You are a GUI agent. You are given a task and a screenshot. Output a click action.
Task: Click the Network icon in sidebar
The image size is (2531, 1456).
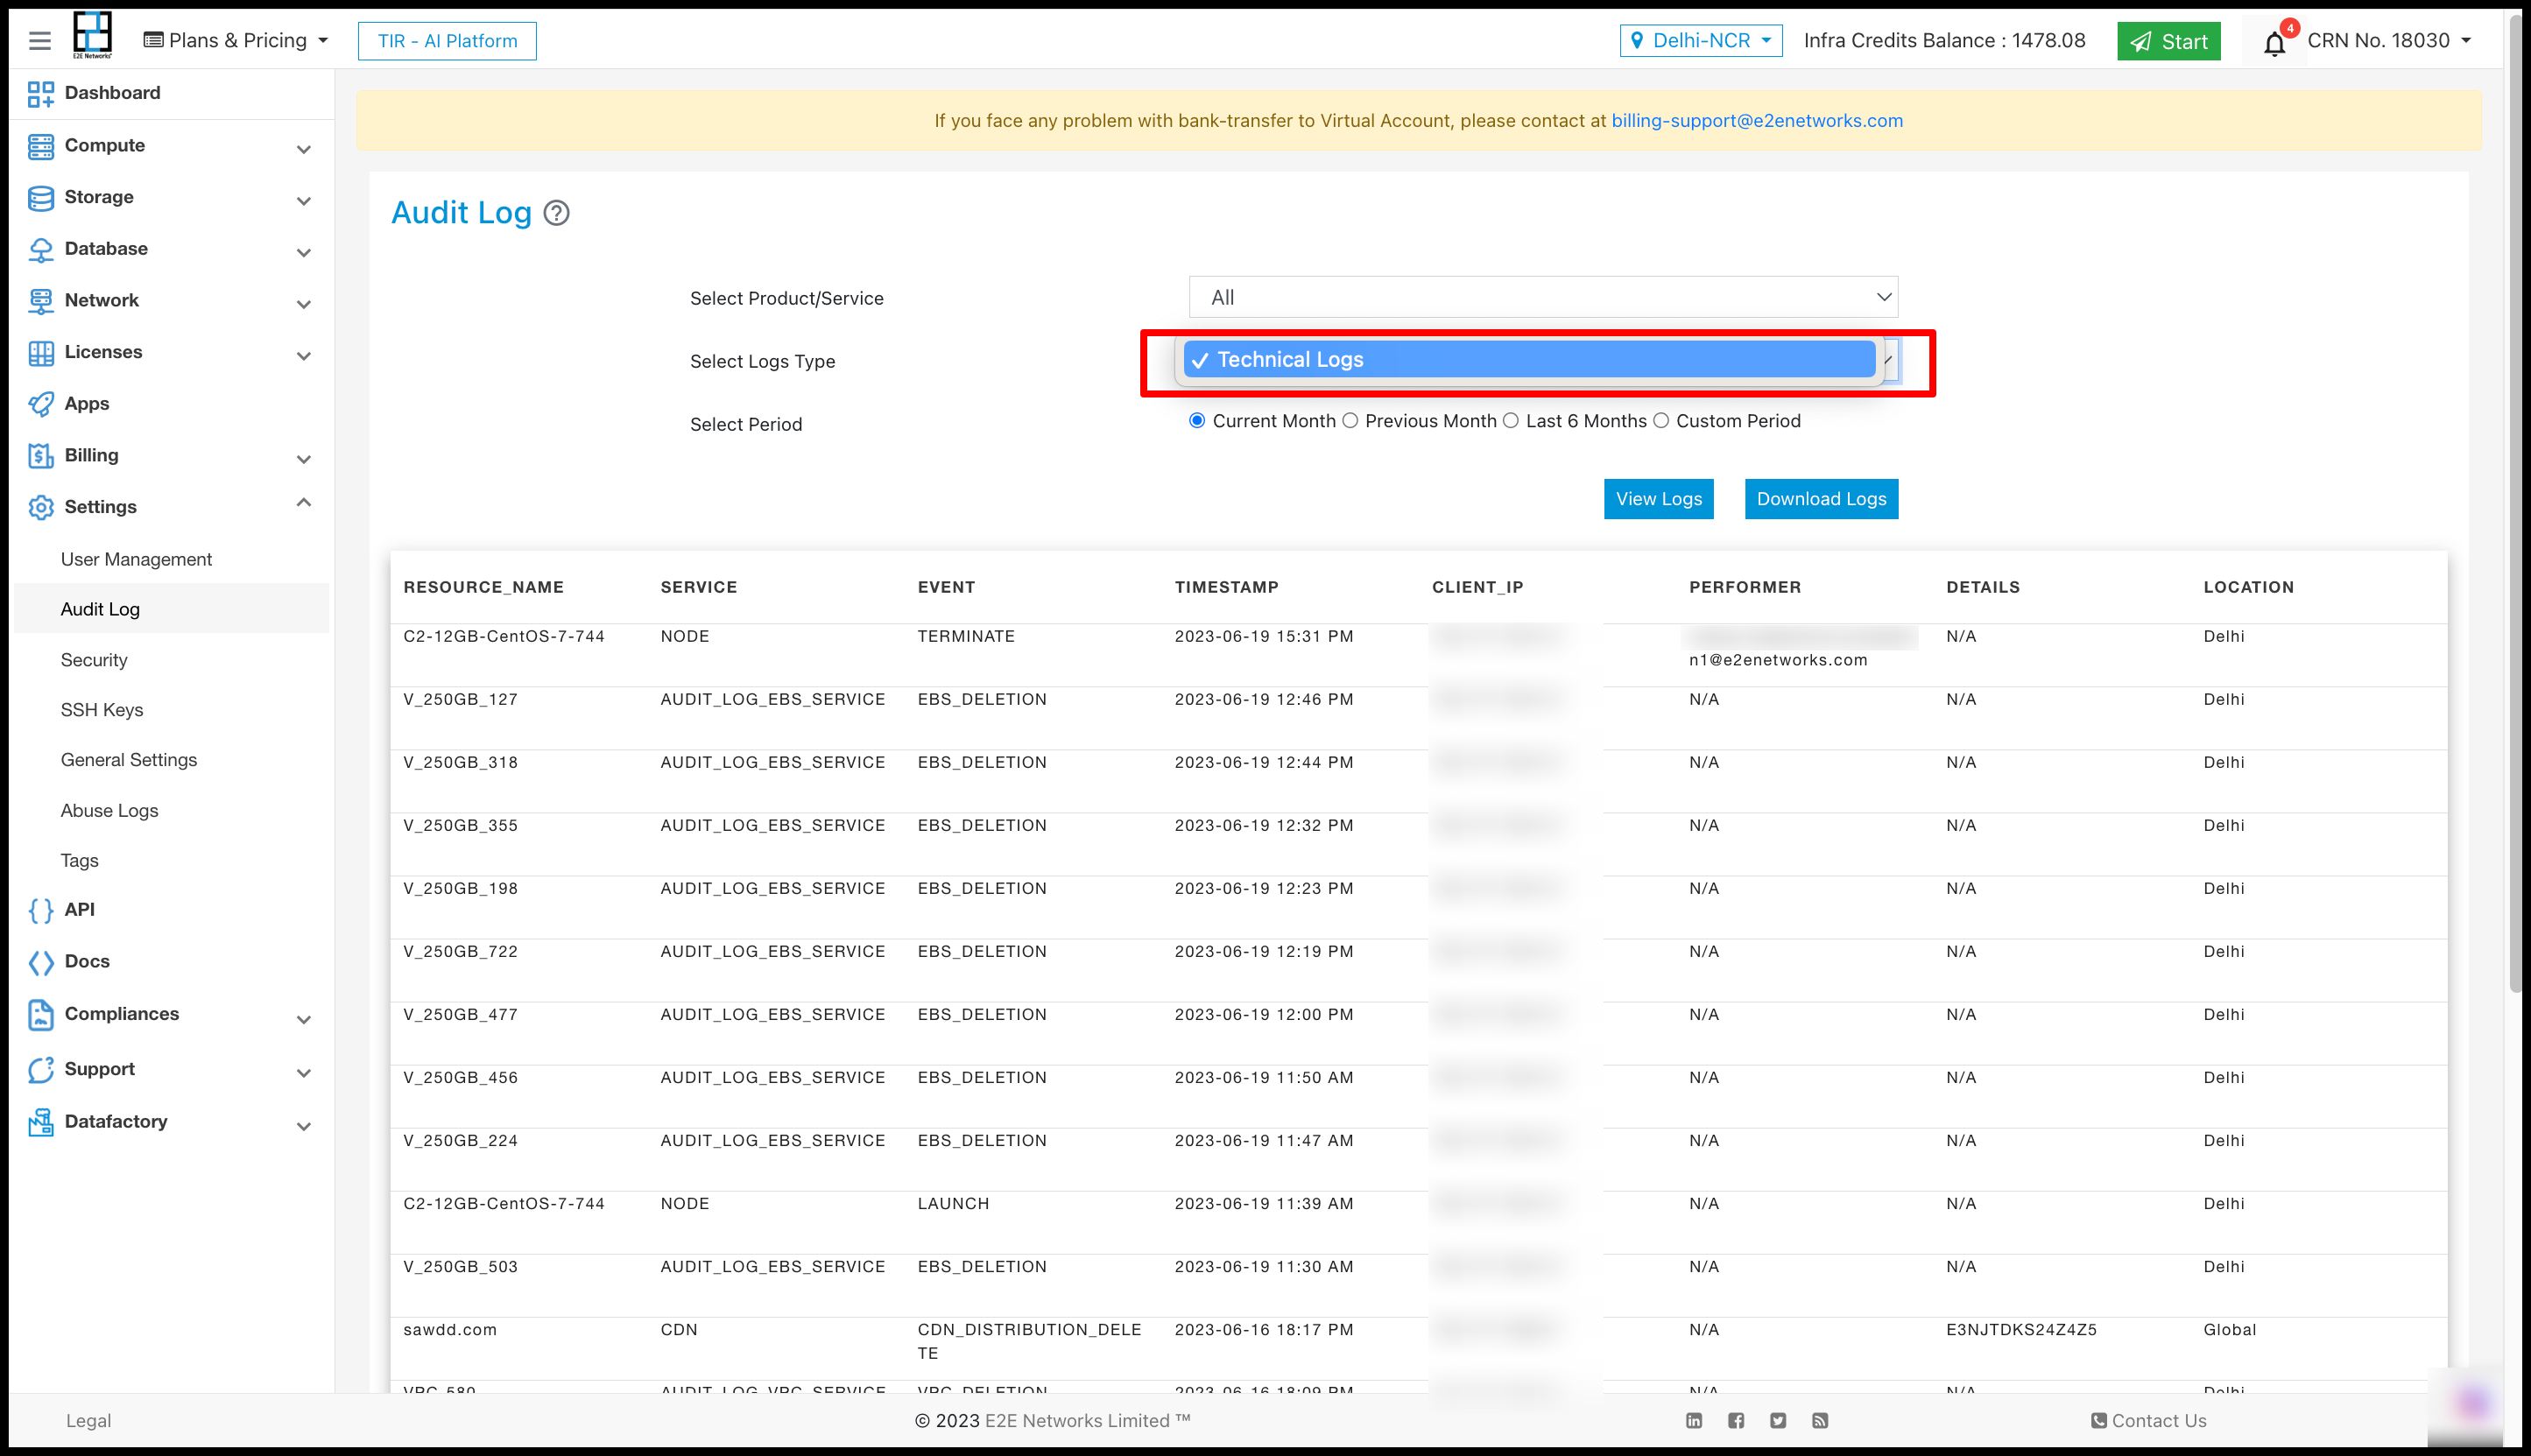41,301
